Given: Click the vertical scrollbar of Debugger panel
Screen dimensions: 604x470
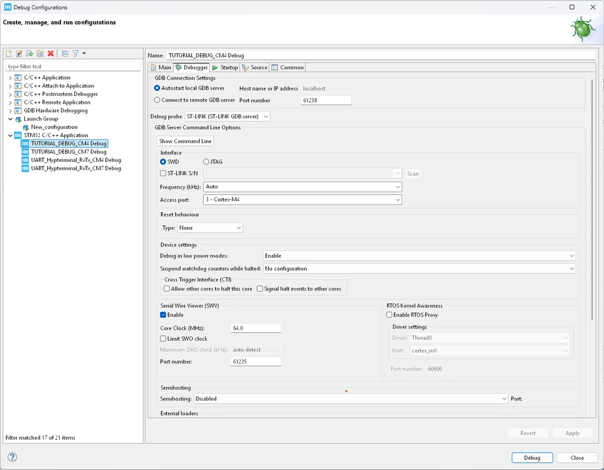Looking at the screenshot, I should (592, 199).
